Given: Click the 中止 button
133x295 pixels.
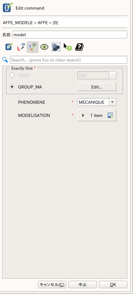Looking at the screenshot, I should 83,284.
